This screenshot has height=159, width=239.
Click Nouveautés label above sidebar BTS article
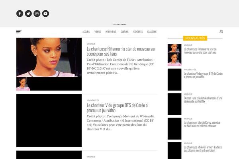click(x=190, y=70)
